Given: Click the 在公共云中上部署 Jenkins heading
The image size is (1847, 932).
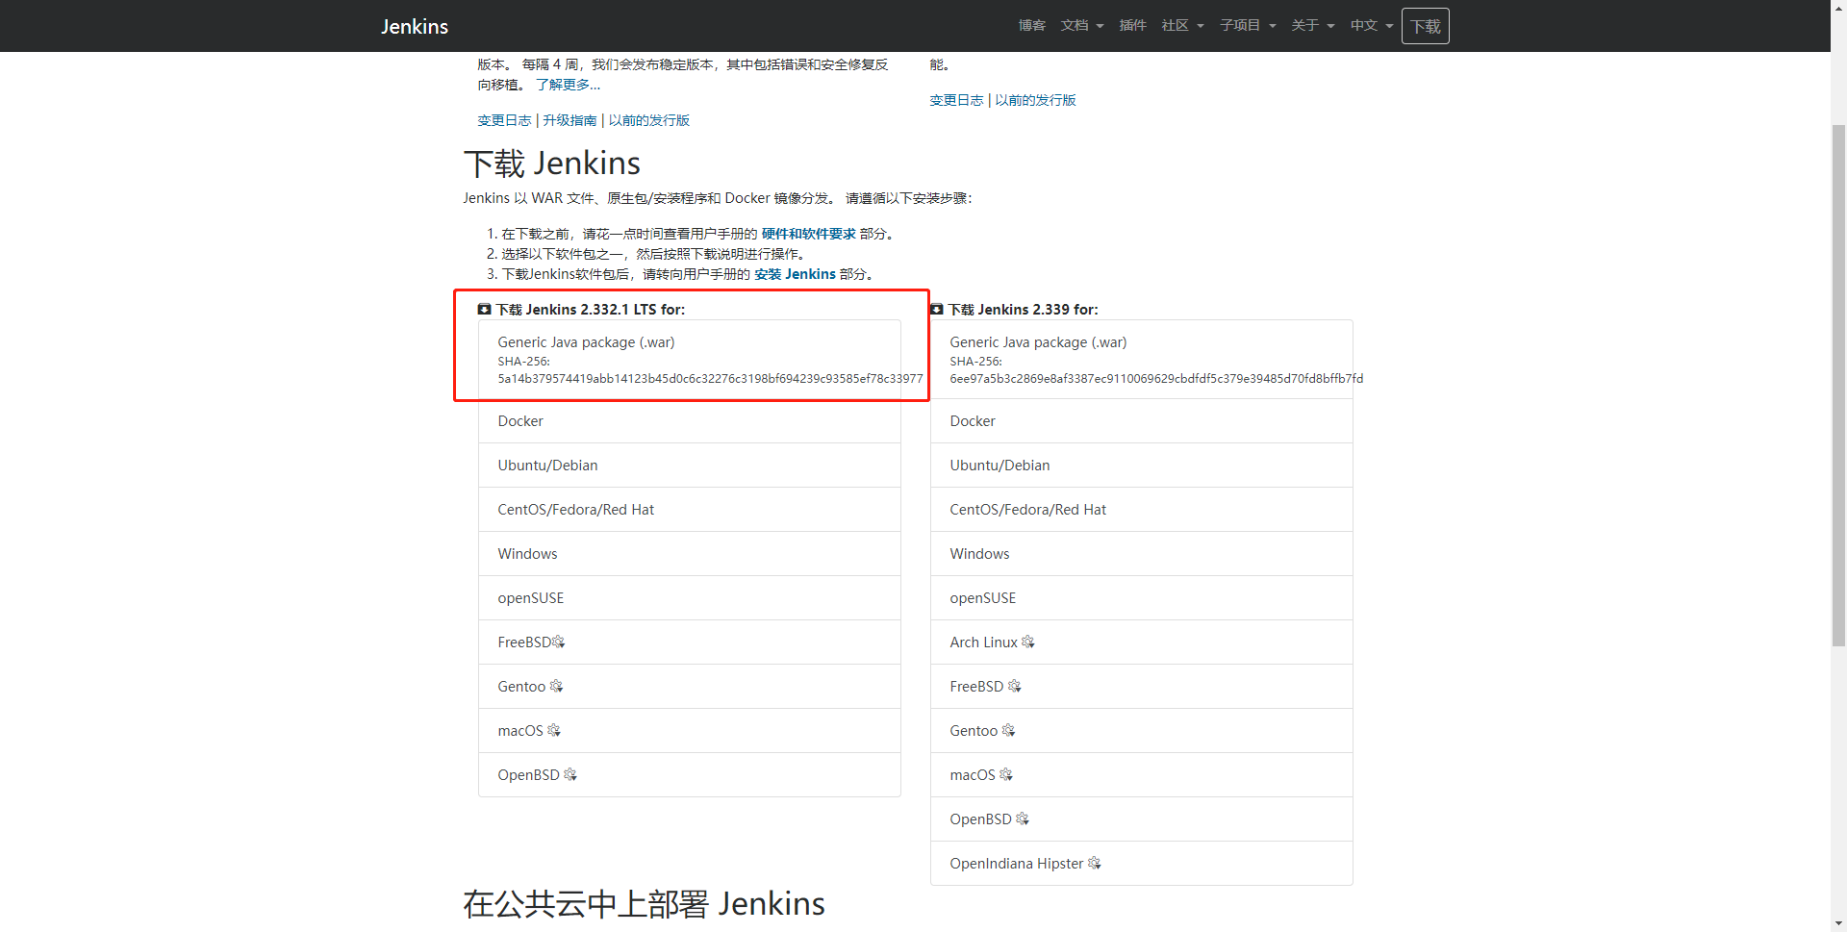Looking at the screenshot, I should [644, 904].
